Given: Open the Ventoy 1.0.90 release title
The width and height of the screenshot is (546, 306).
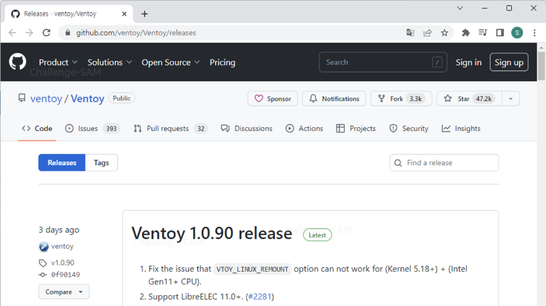Looking at the screenshot, I should [x=212, y=233].
